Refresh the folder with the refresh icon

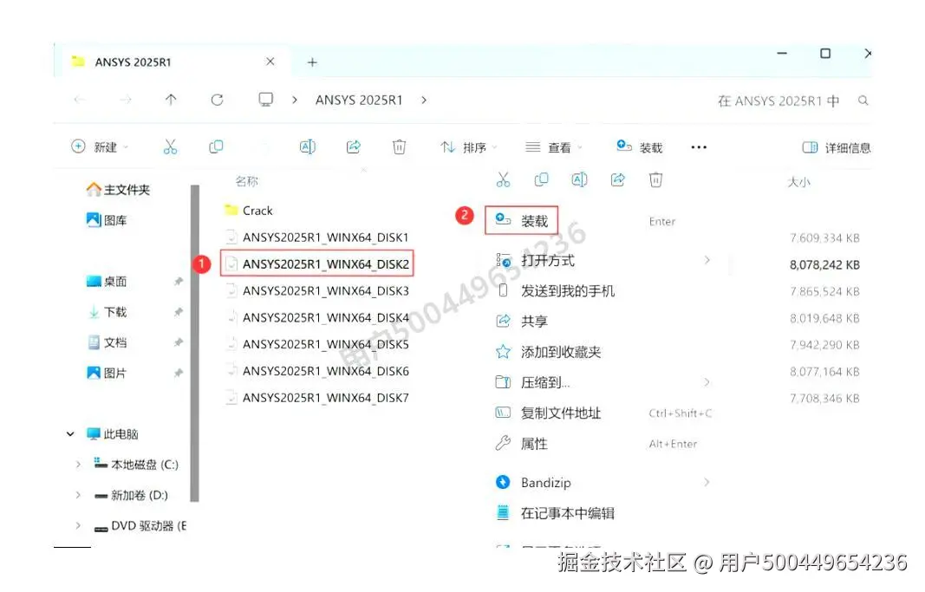click(x=217, y=99)
